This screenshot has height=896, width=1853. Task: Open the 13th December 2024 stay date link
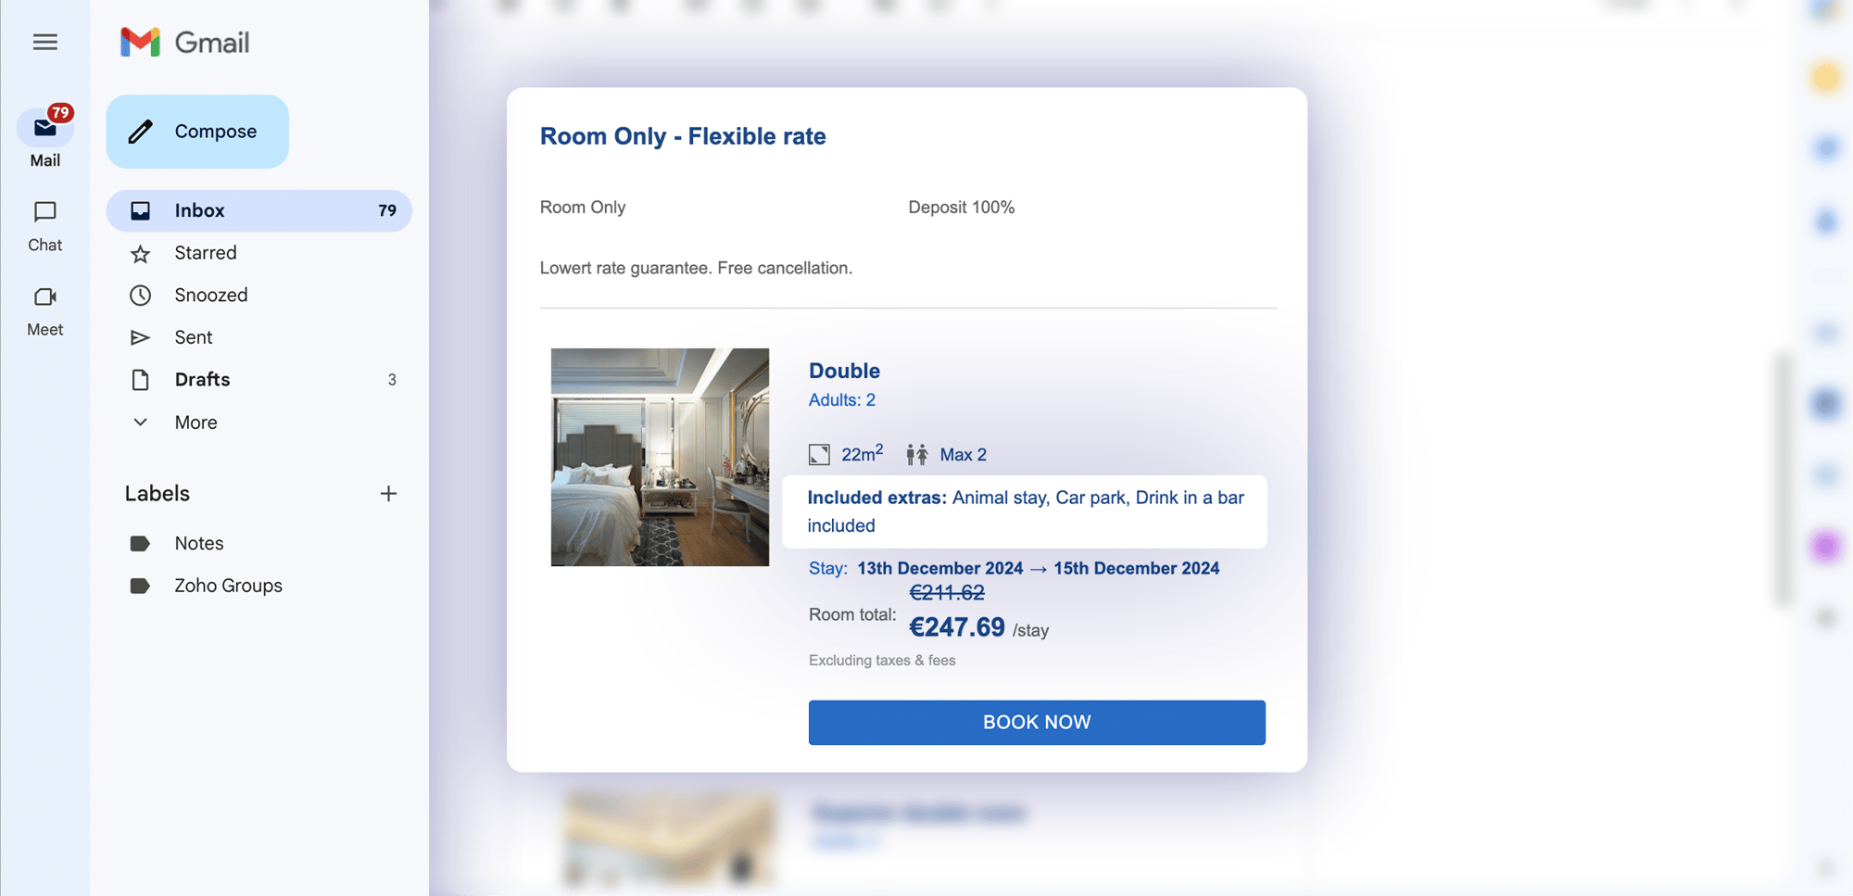(x=939, y=568)
